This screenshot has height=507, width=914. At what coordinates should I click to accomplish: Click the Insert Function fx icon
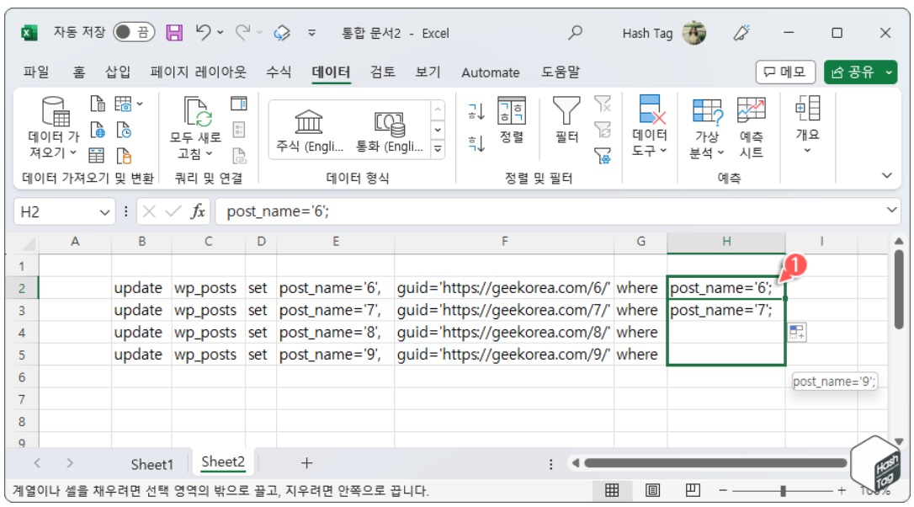coord(198,211)
